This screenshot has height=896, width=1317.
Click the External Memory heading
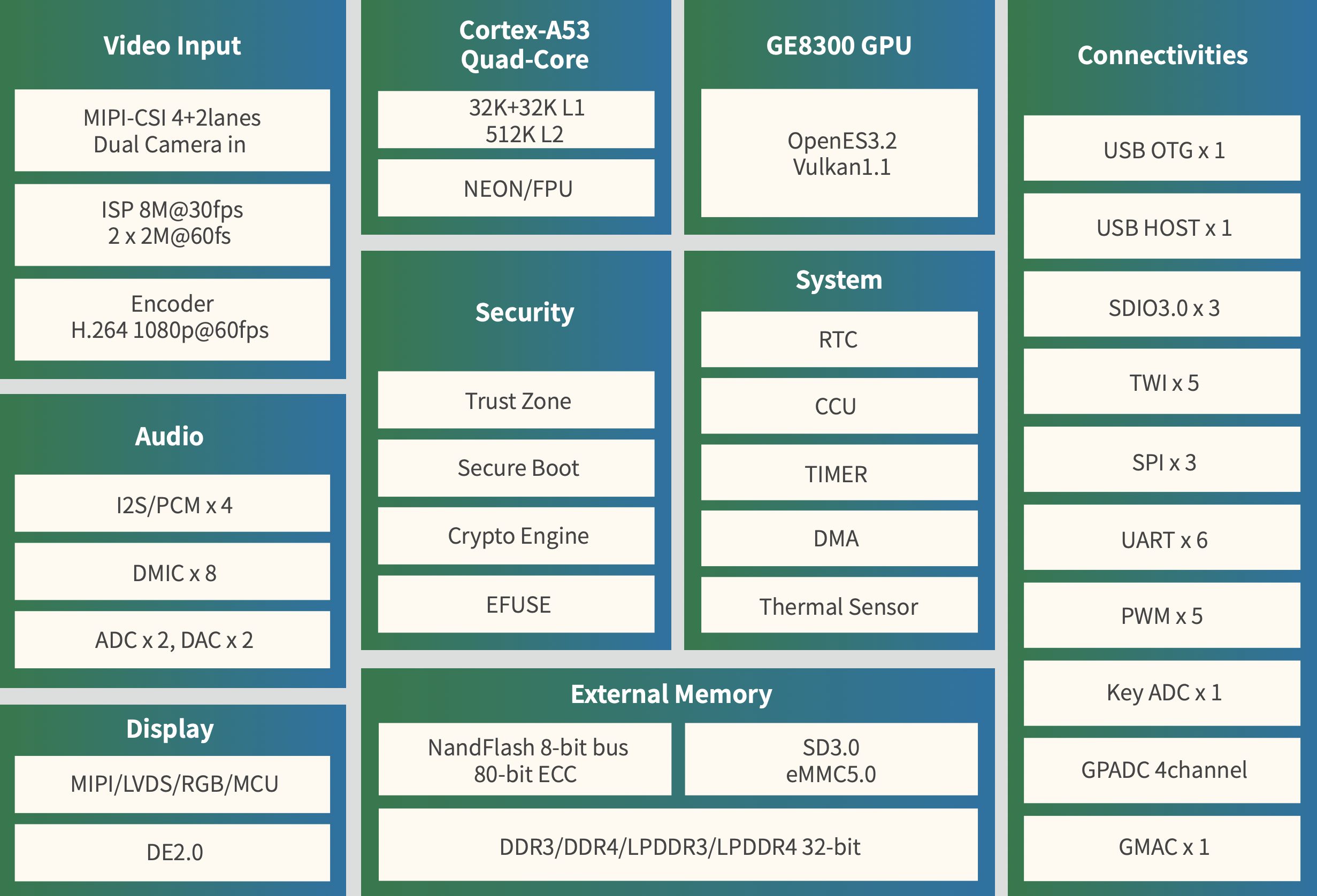coord(671,694)
